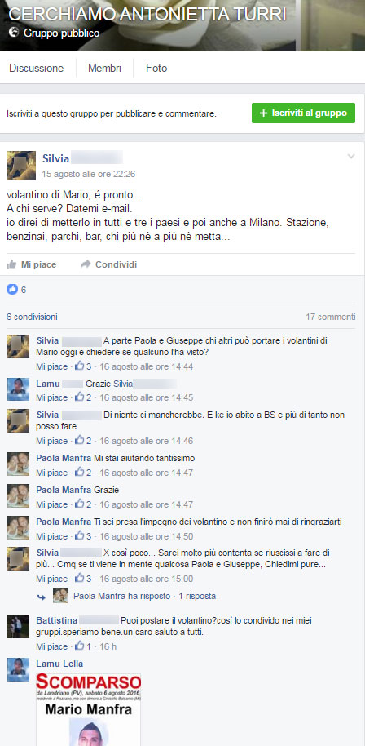Viewport: 365px width, 746px height.
Task: Open the Scomparso Mario Manfra flyer image
Action: (89, 709)
